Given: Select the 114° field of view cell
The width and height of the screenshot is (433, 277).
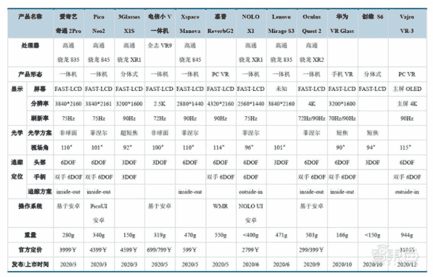Looking at the screenshot, I should click(220, 148).
